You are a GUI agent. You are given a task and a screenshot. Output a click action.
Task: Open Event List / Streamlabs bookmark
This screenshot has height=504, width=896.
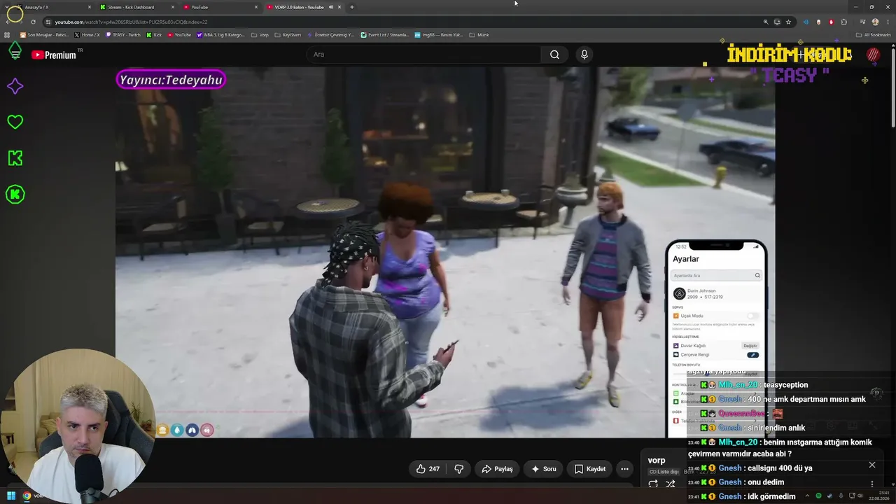[x=384, y=35]
